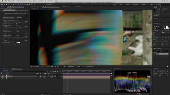Open Displacement Layer Alpha dropdown
The image size is (170, 95).
[22, 19]
